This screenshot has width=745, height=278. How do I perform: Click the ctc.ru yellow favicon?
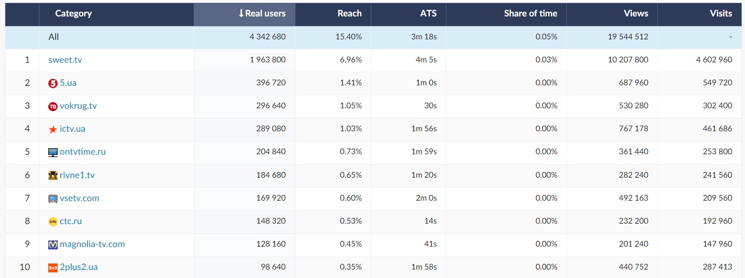53,222
